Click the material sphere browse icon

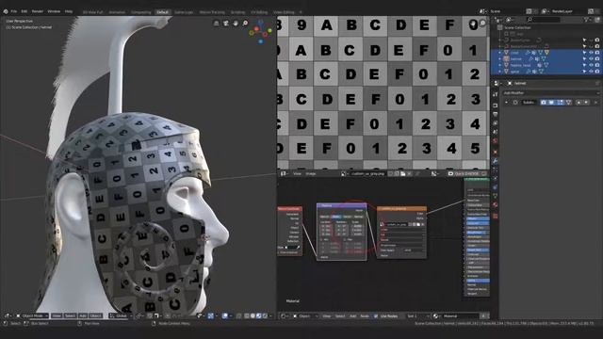[x=435, y=316]
